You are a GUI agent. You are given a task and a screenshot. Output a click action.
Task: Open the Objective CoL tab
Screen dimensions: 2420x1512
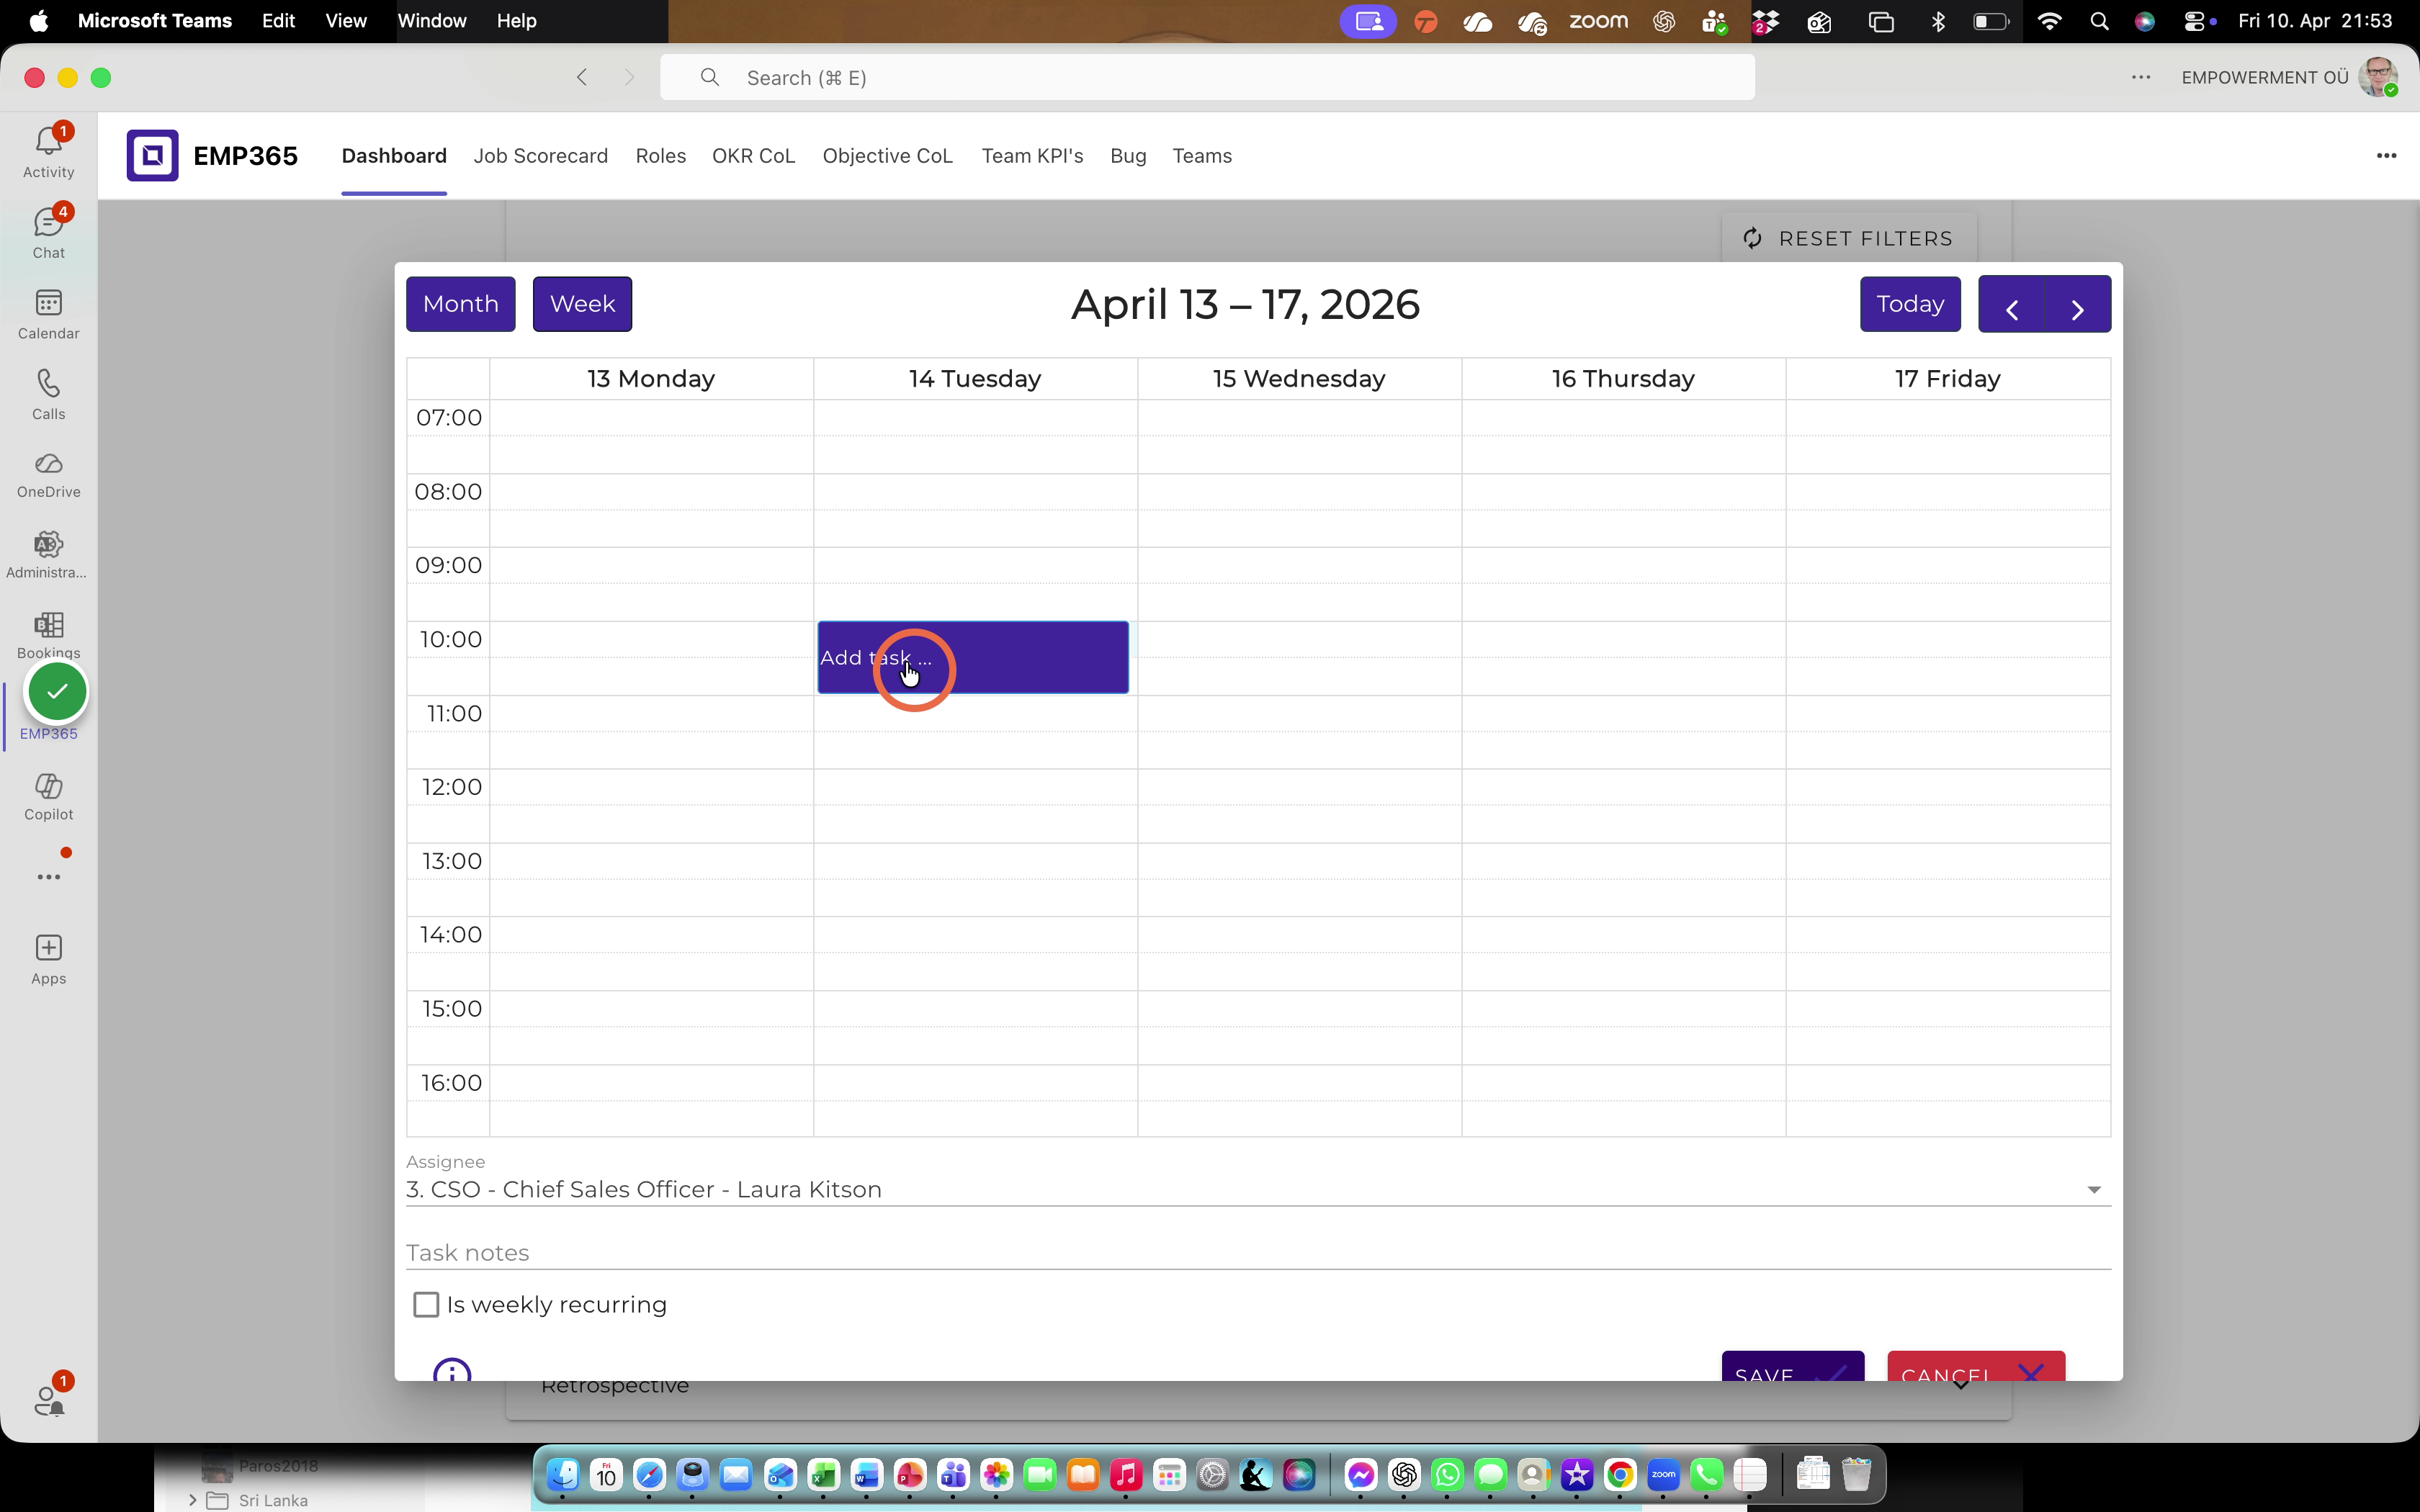pyautogui.click(x=887, y=156)
